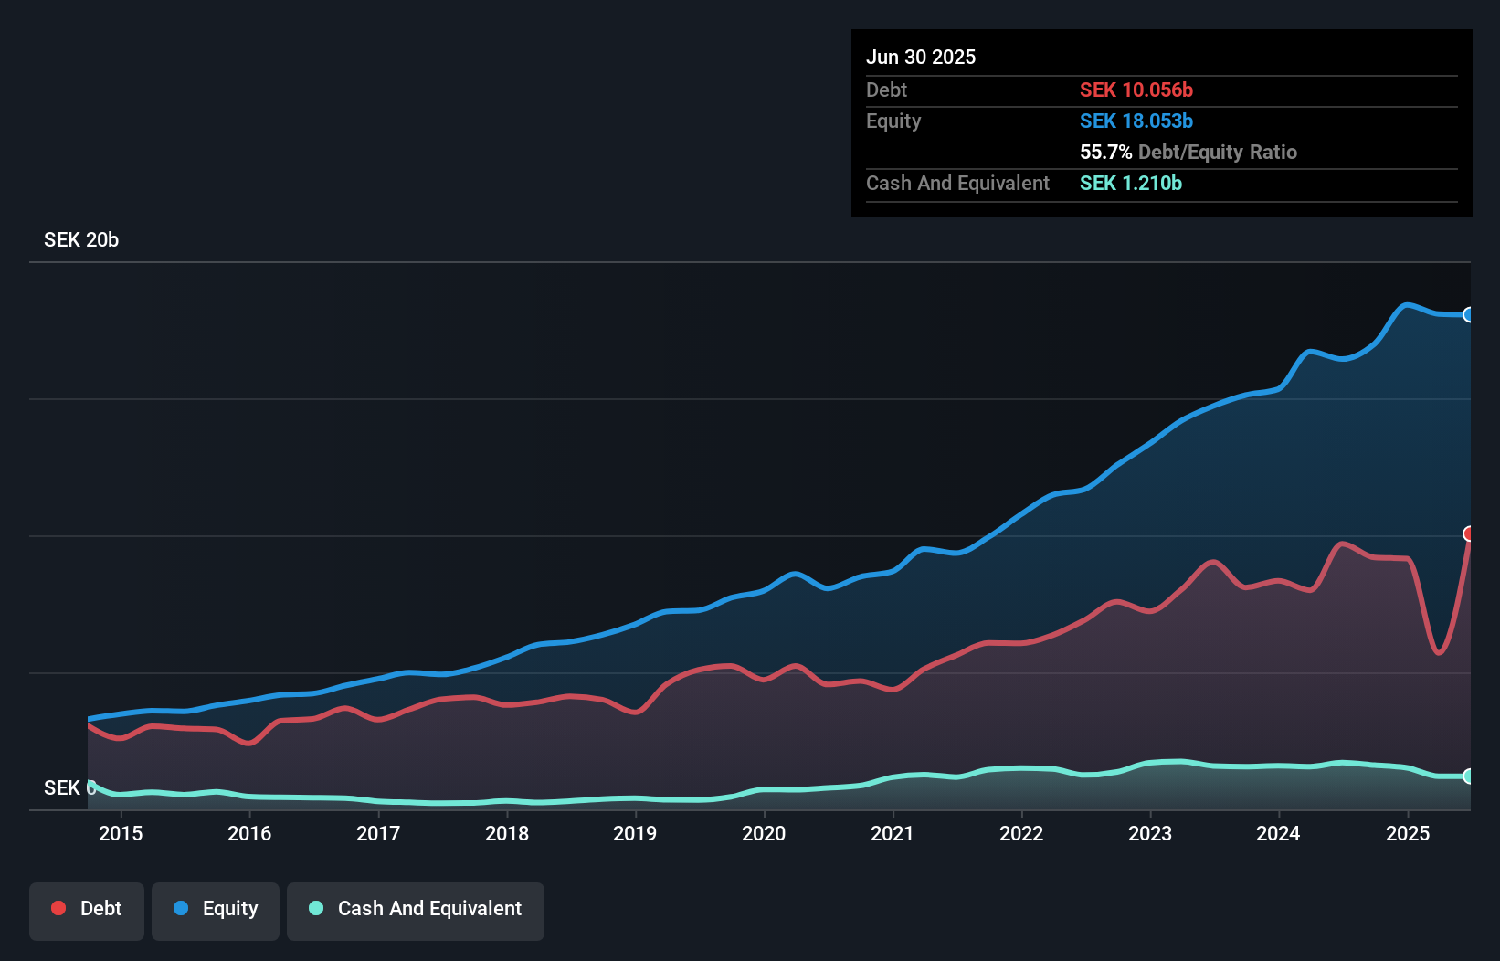This screenshot has width=1500, height=961.
Task: Click the SEK 1.210b cash value
Action: [x=1131, y=184]
